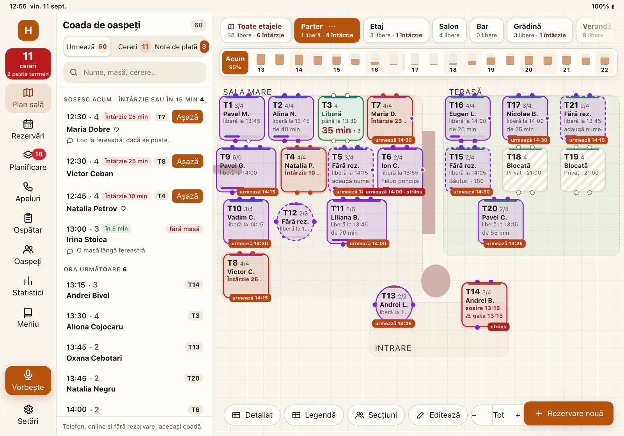Tap heart icon next to Natalia Petrov
This screenshot has height=436, width=624.
(123, 209)
